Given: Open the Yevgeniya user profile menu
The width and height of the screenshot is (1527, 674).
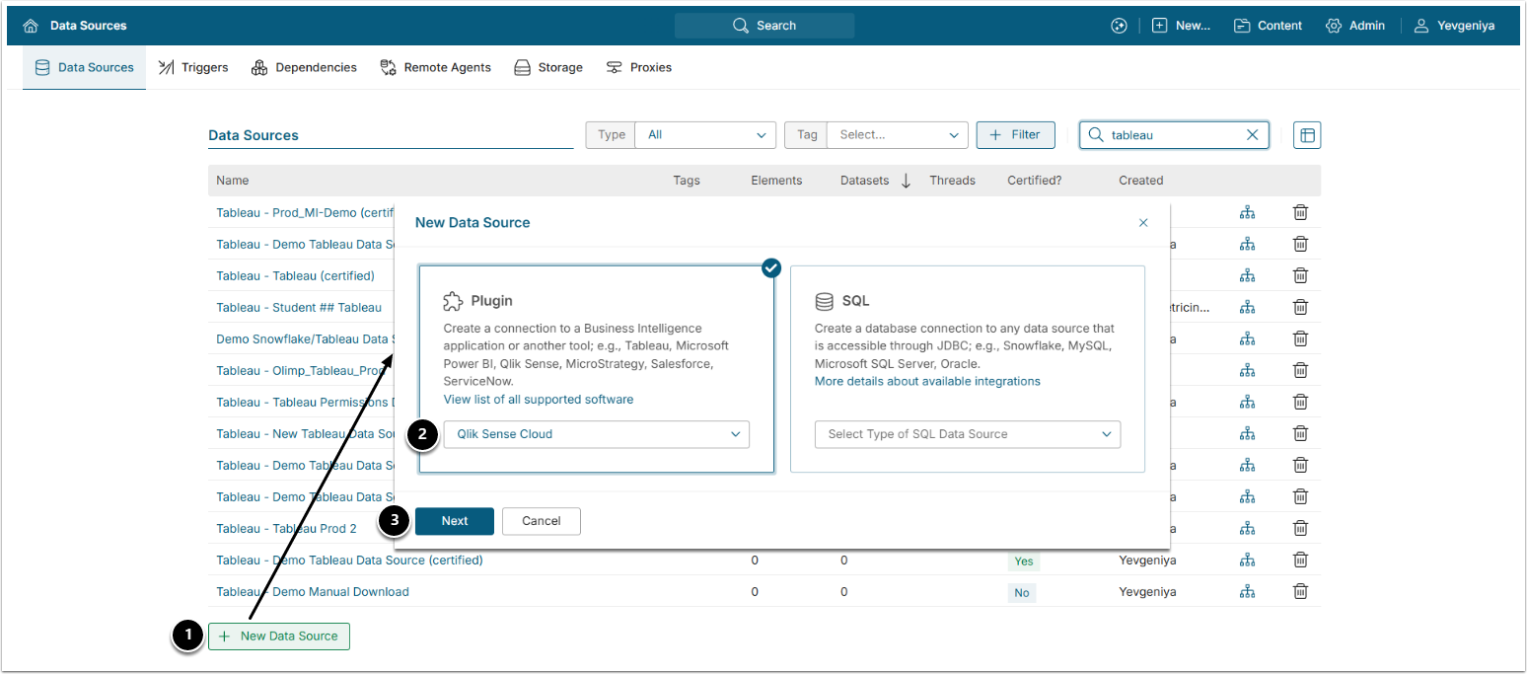Looking at the screenshot, I should 1454,26.
